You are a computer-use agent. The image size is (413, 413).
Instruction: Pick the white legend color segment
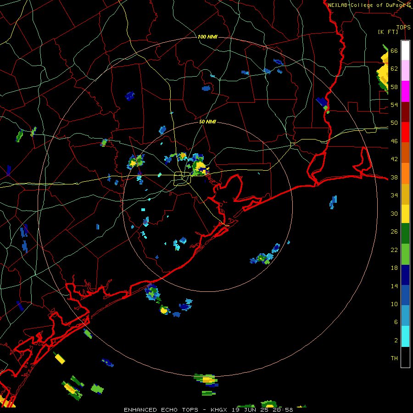coord(405,50)
